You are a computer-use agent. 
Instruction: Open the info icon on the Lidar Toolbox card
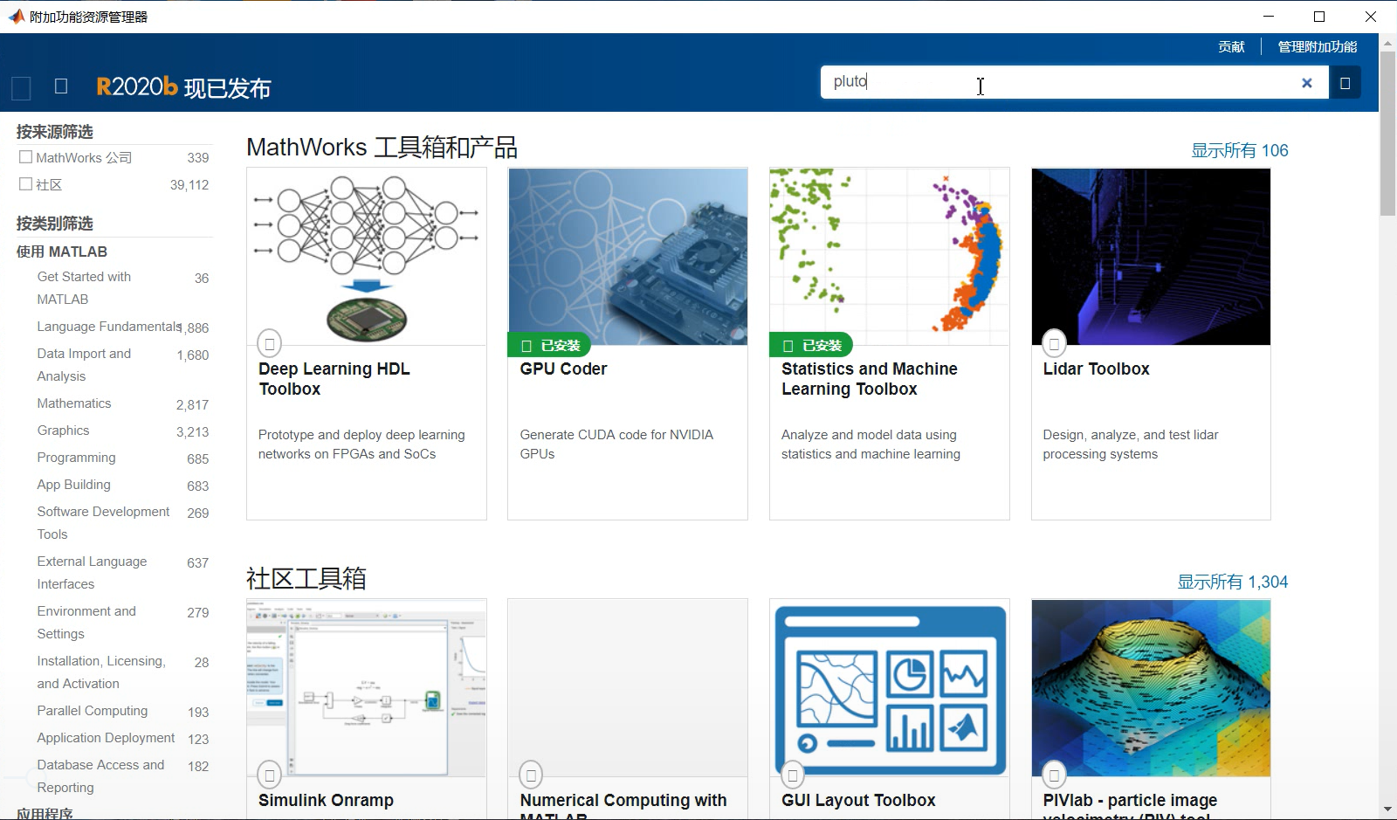pyautogui.click(x=1054, y=342)
